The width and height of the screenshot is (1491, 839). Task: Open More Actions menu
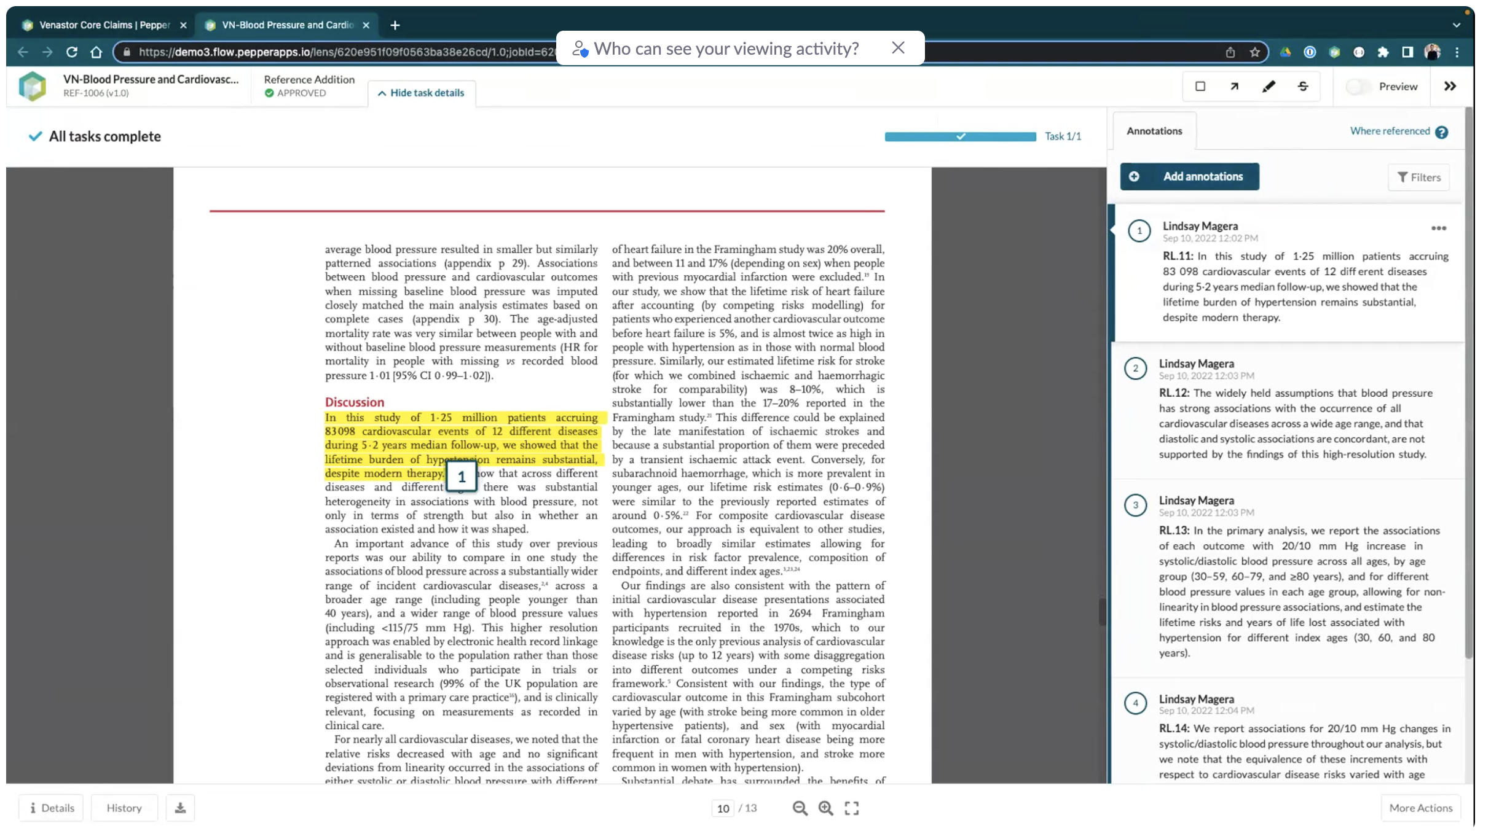(x=1420, y=808)
